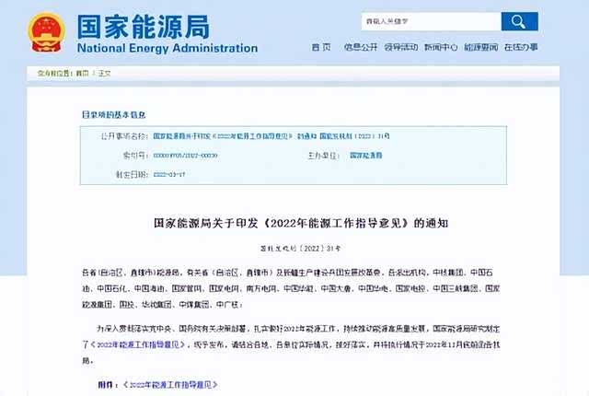Click the article headline about 2022年能源工作指导意见
The width and height of the screenshot is (589, 396).
pyautogui.click(x=294, y=224)
